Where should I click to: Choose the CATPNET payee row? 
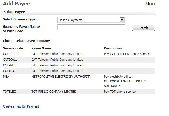(79, 65)
